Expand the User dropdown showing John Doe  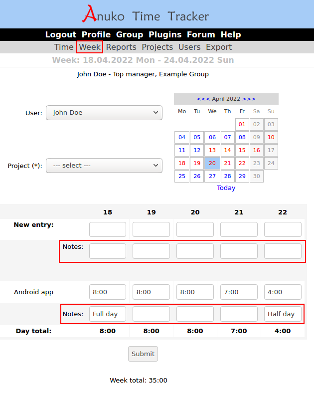point(104,113)
